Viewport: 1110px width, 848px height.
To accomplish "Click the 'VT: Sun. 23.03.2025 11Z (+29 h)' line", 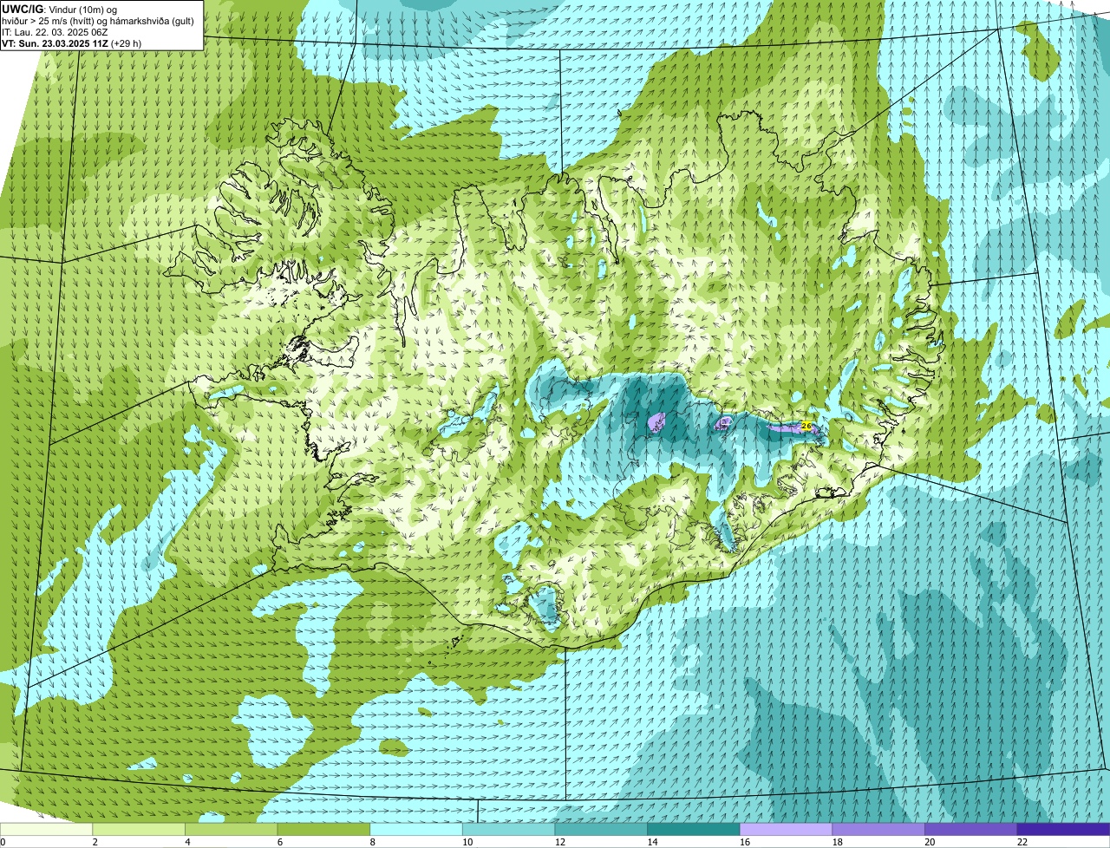I will 71,42.
